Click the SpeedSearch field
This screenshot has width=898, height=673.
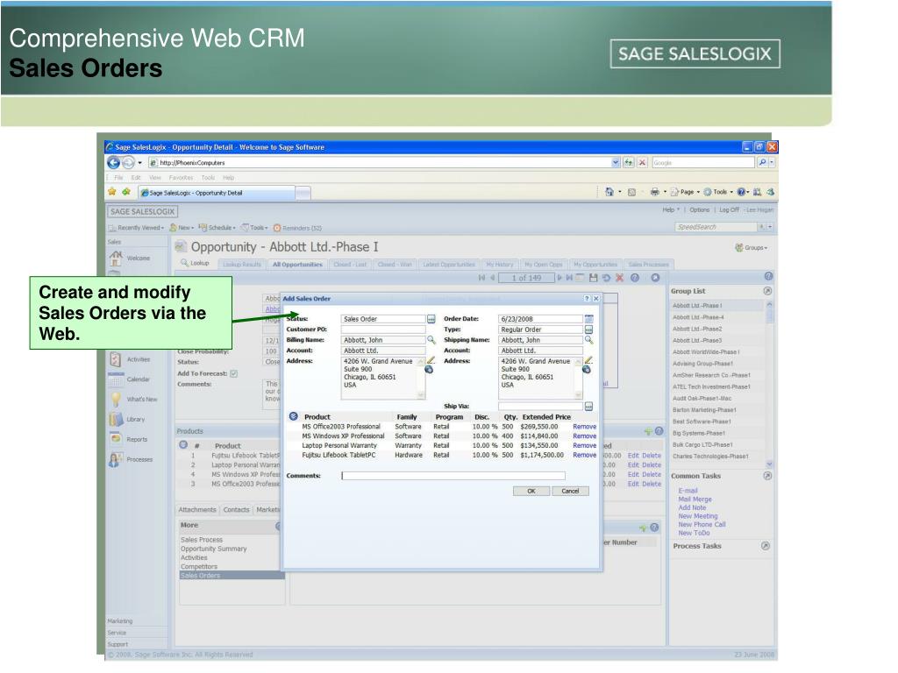pos(716,227)
